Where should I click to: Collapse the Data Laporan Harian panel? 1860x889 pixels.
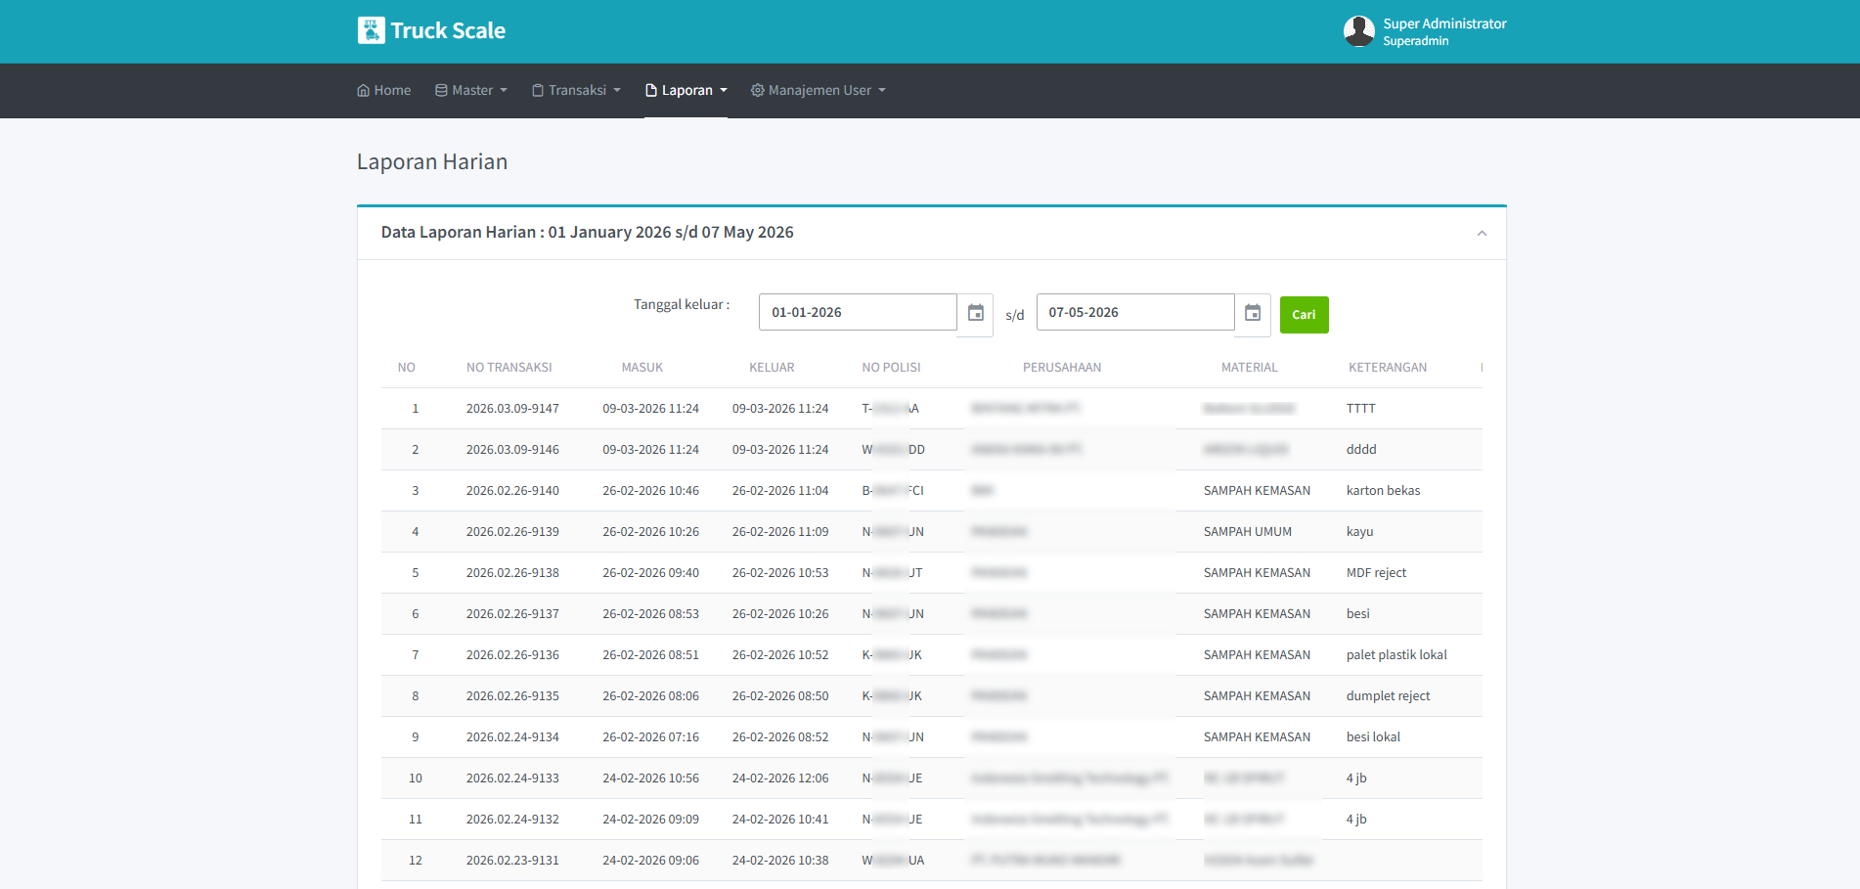click(1482, 233)
